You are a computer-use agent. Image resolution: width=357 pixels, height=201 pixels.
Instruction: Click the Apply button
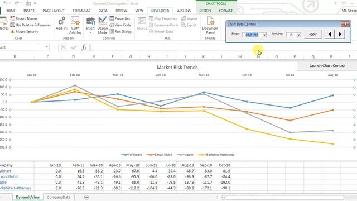click(313, 34)
